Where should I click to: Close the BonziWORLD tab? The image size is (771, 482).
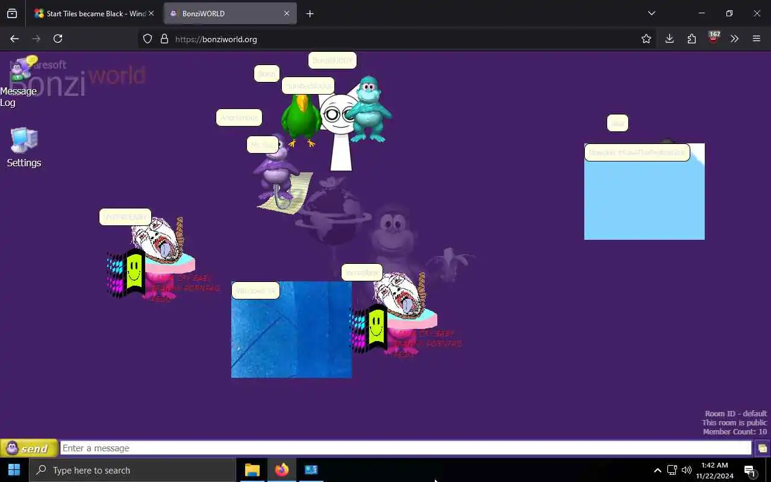pos(287,13)
